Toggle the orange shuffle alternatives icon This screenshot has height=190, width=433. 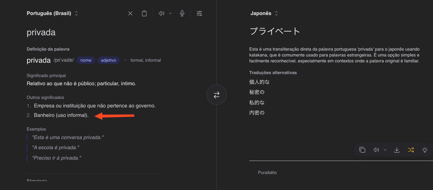411,150
